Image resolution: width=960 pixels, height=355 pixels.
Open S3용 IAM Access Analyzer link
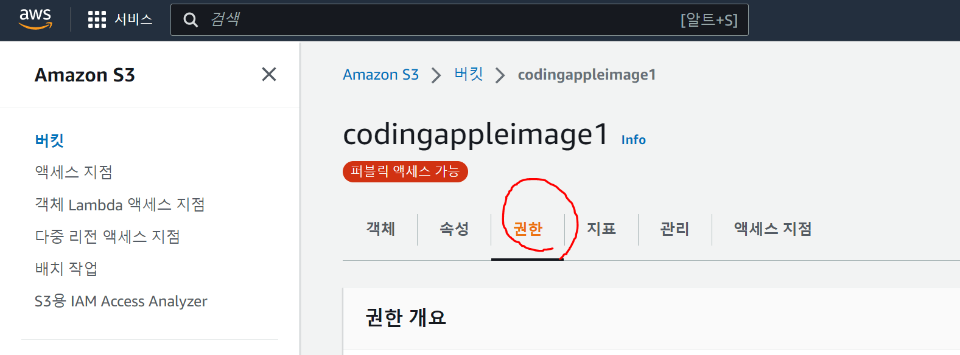click(121, 301)
